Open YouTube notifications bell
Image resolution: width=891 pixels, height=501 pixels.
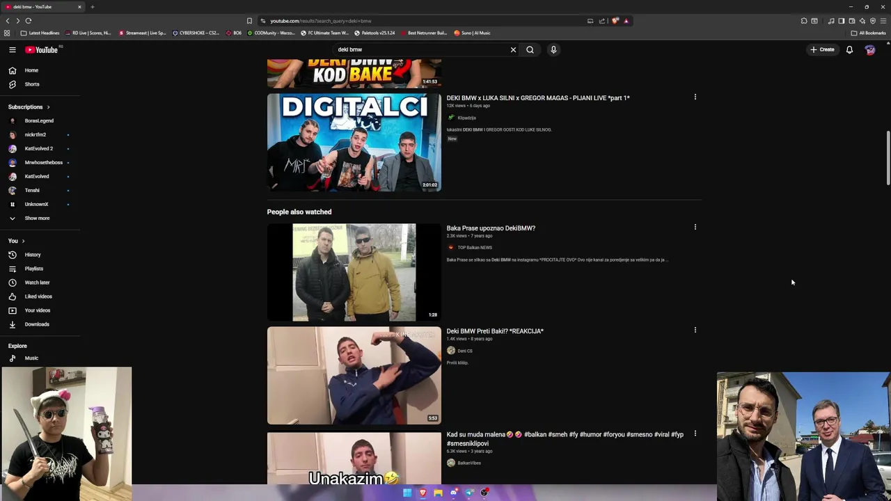point(849,49)
